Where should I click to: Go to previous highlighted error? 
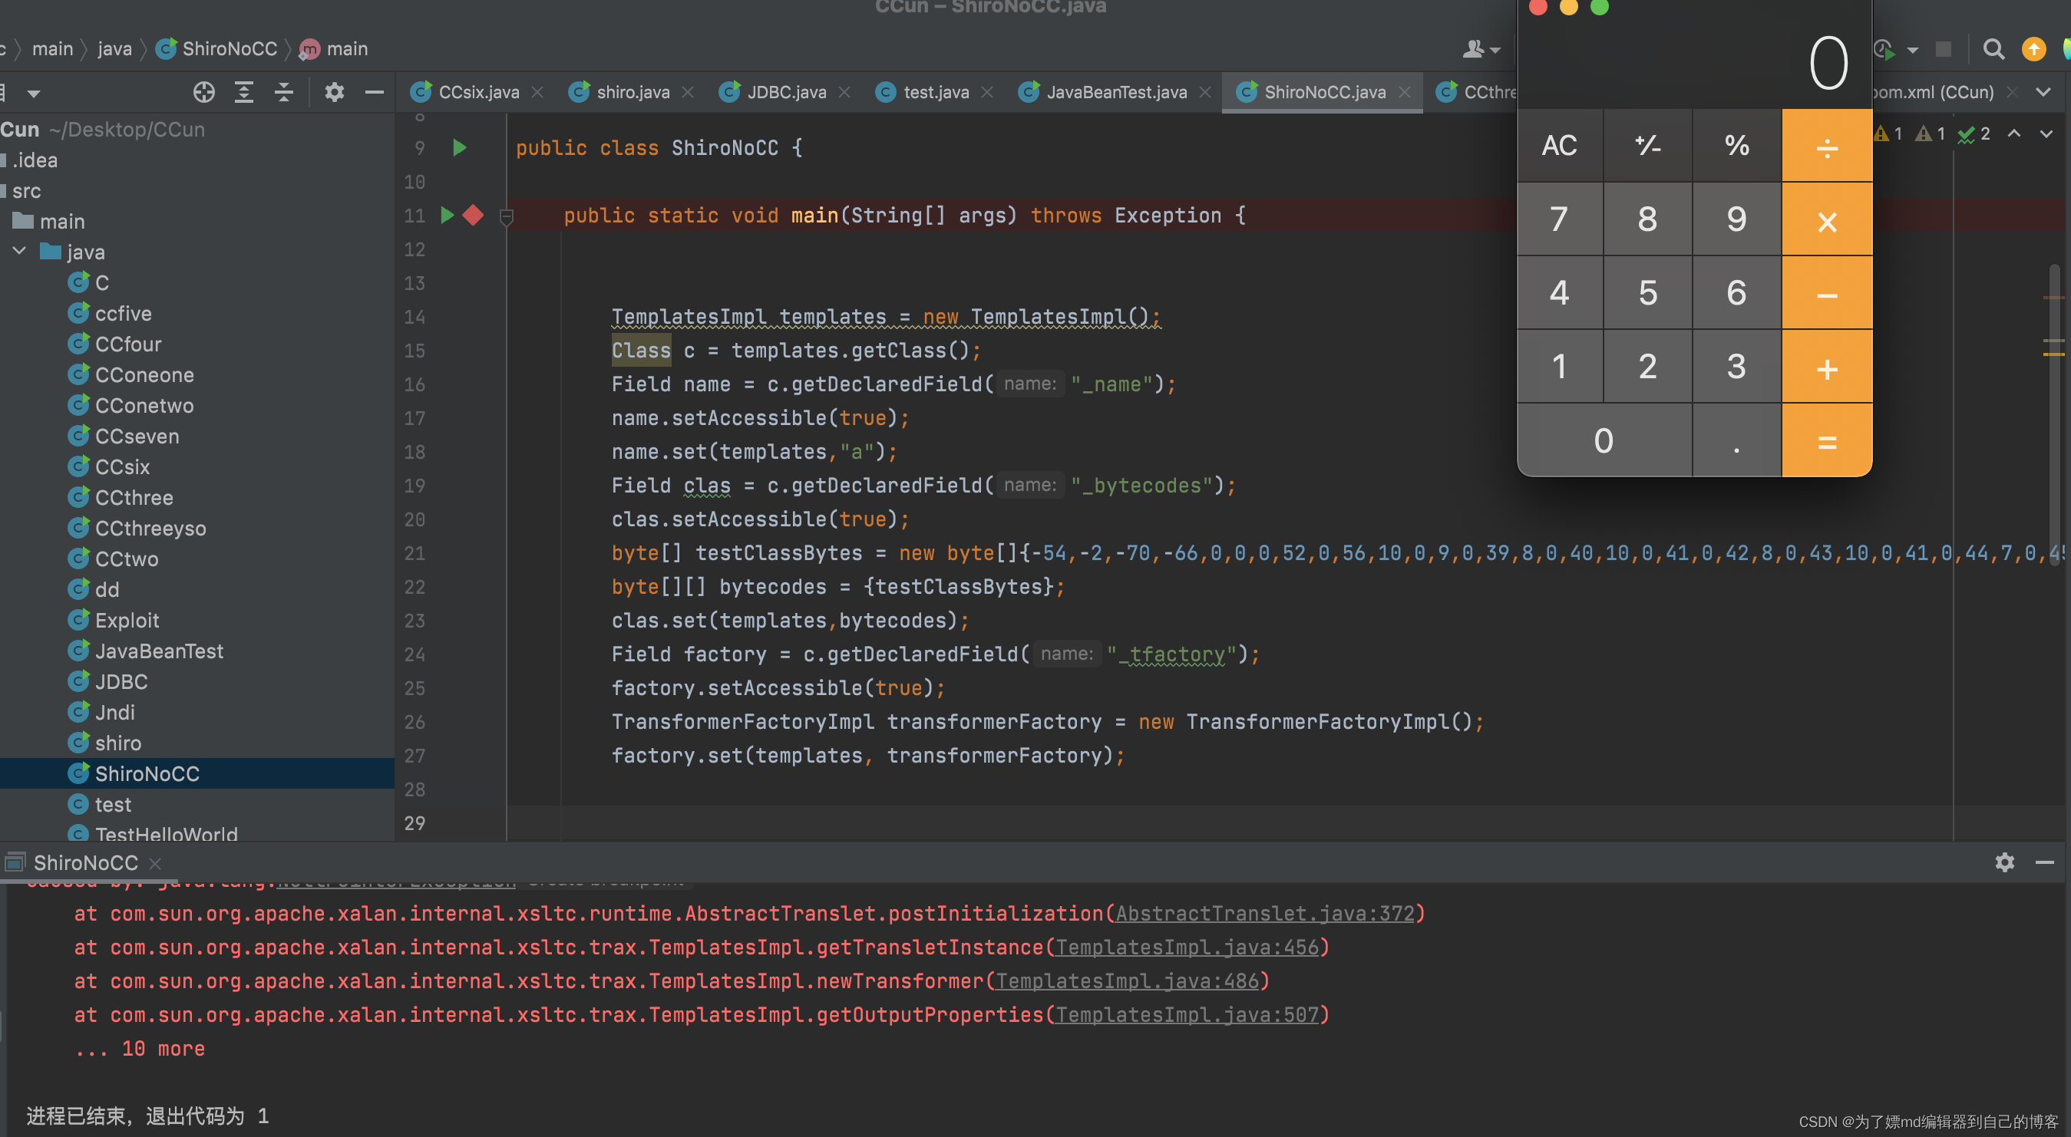[x=2014, y=133]
